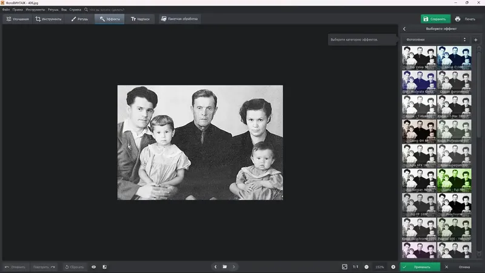
Task: Open the Улучшения tab
Action: (x=18, y=19)
